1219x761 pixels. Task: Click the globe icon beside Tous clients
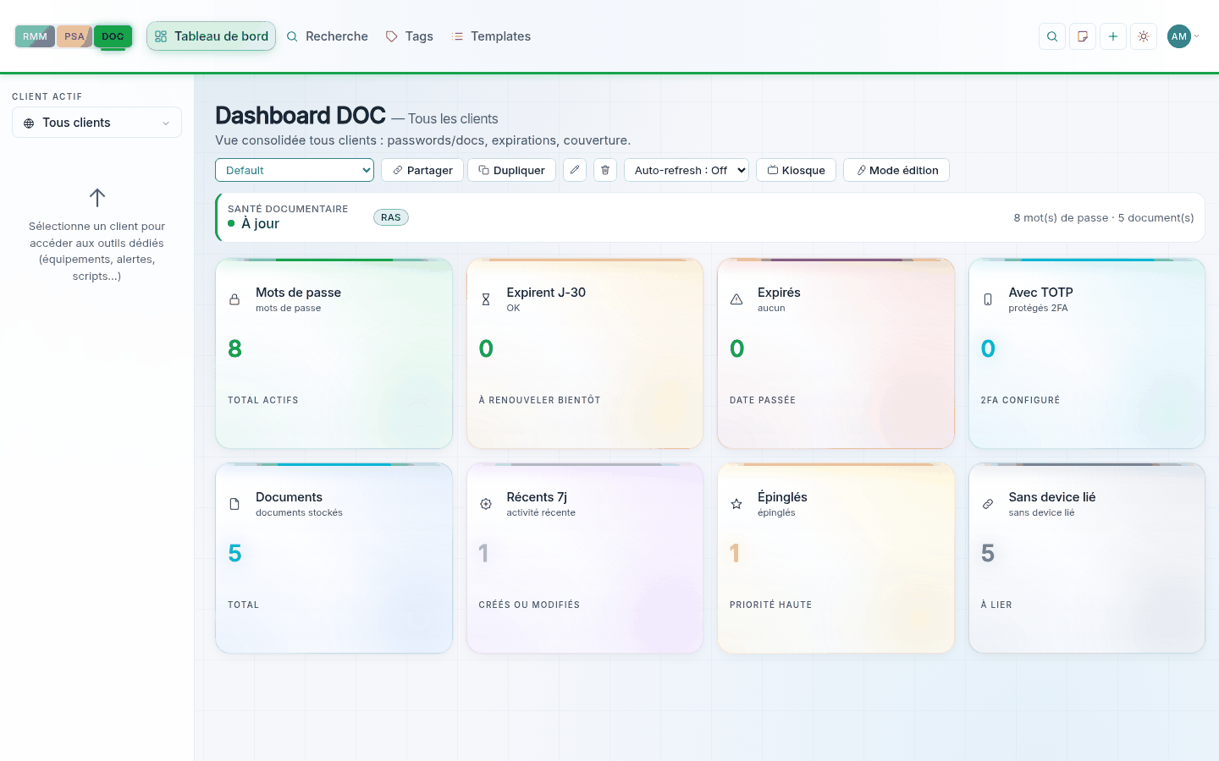(x=29, y=123)
